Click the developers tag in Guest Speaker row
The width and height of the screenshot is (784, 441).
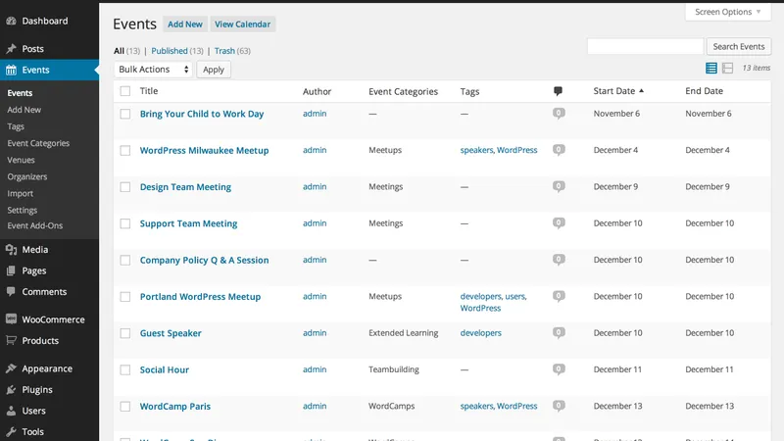point(480,333)
